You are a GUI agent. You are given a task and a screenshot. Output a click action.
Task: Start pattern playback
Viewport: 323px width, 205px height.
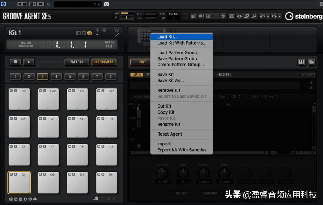click(x=29, y=62)
